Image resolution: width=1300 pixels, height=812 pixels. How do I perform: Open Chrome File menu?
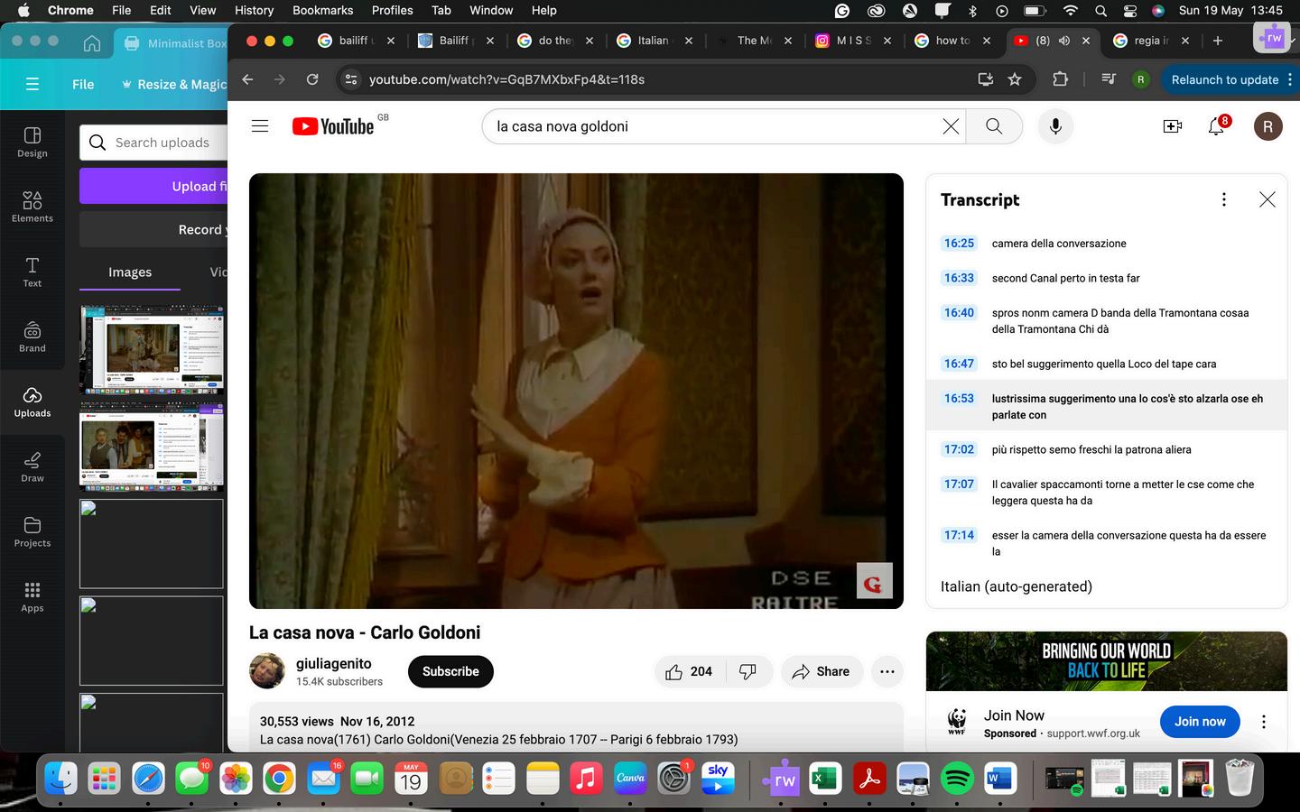point(121,10)
